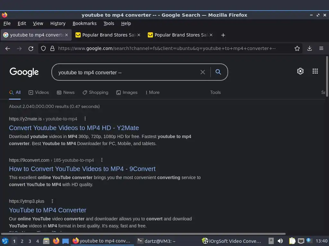Open the Bookmarks menu
The width and height of the screenshot is (329, 246).
84,23
